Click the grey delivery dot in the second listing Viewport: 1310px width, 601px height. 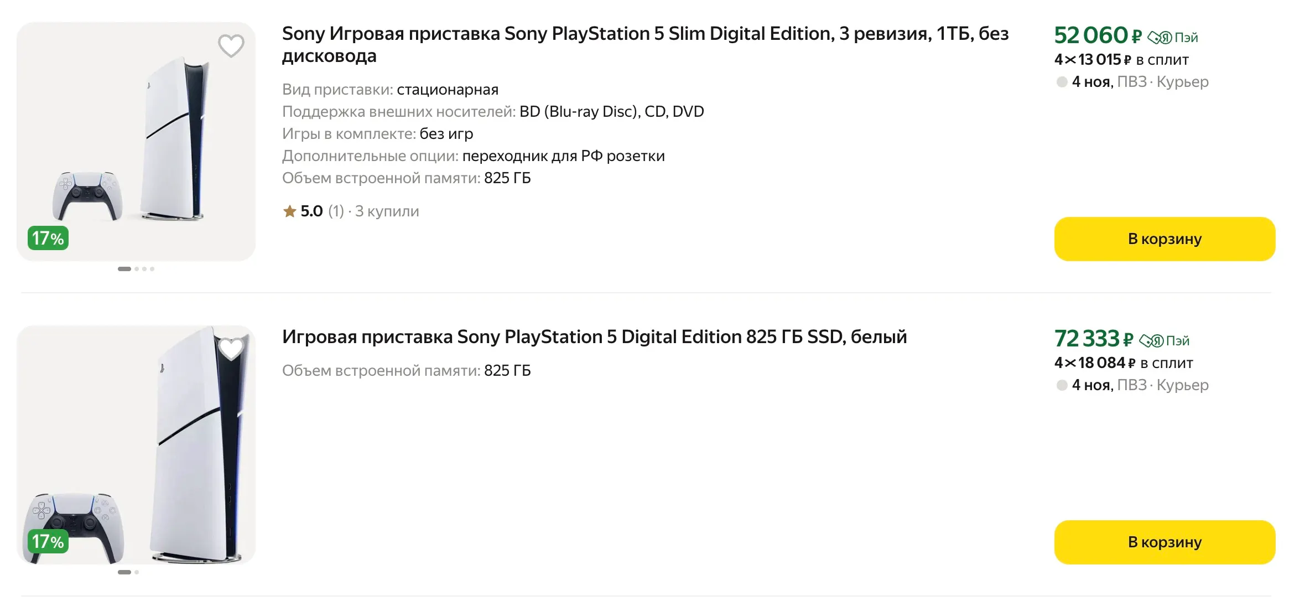pos(1062,385)
